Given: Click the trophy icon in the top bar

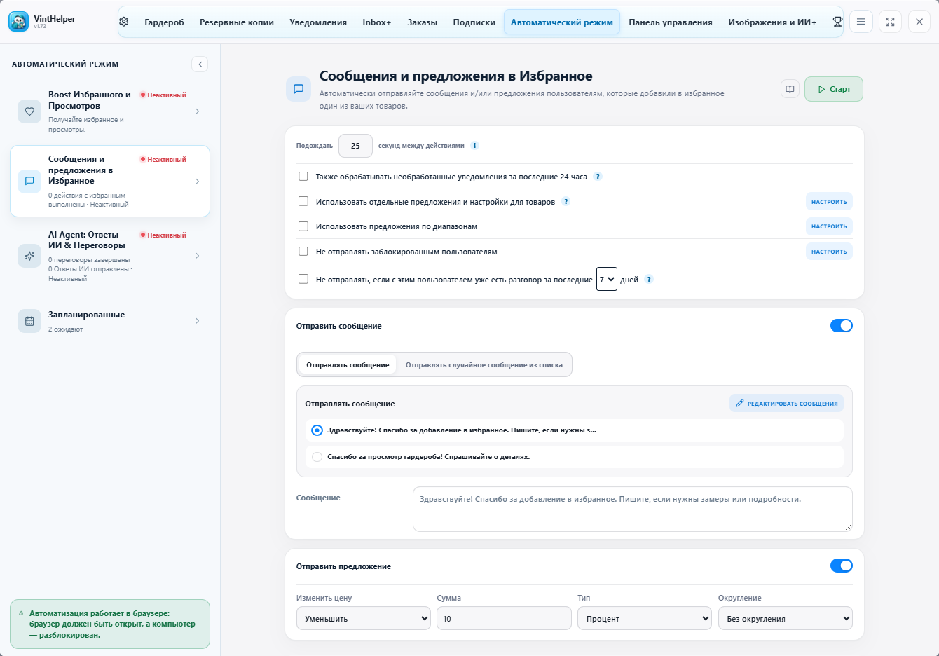Looking at the screenshot, I should pyautogui.click(x=837, y=22).
